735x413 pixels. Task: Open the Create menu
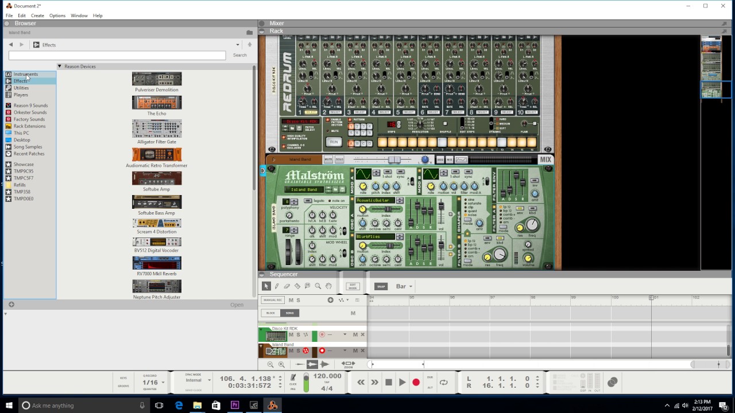point(37,15)
